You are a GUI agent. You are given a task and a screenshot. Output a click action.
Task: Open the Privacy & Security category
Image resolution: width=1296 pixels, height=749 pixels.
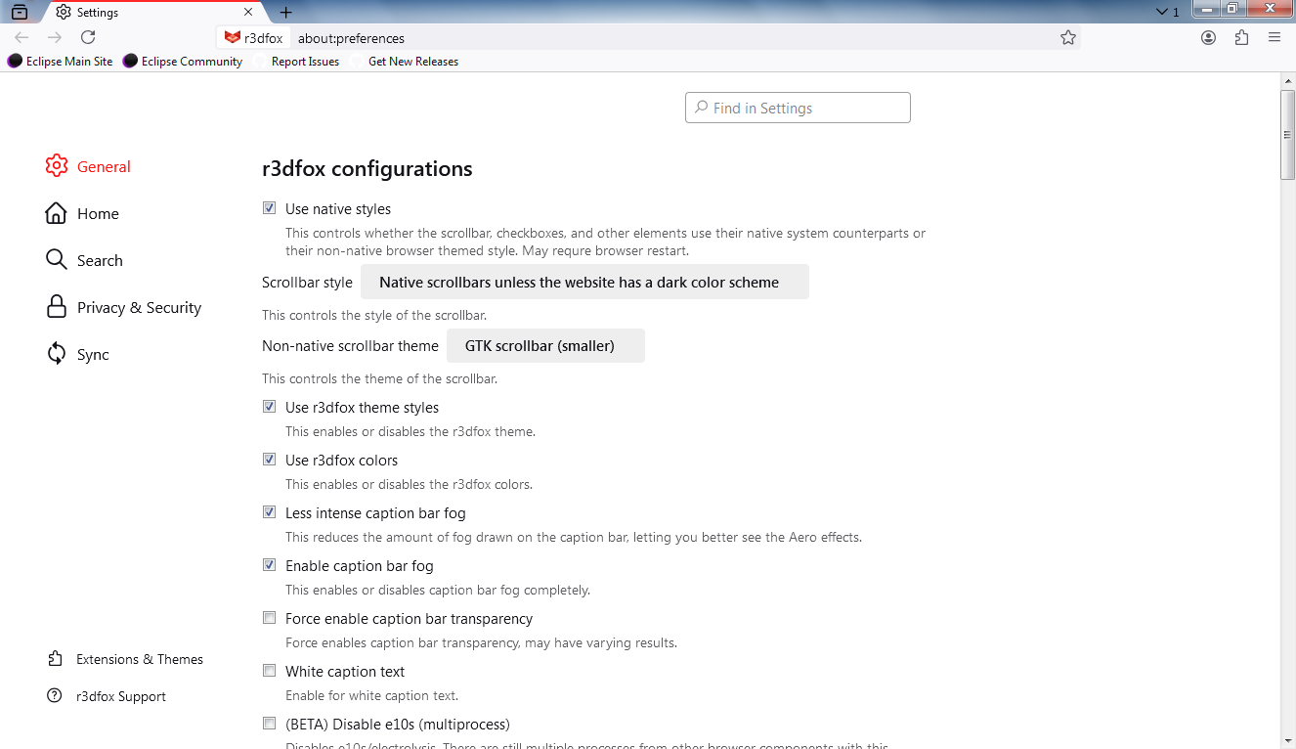123,307
